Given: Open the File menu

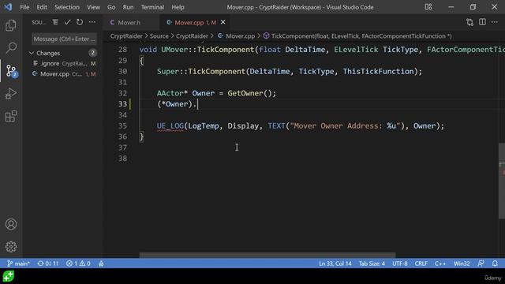Looking at the screenshot, I should click(24, 7).
